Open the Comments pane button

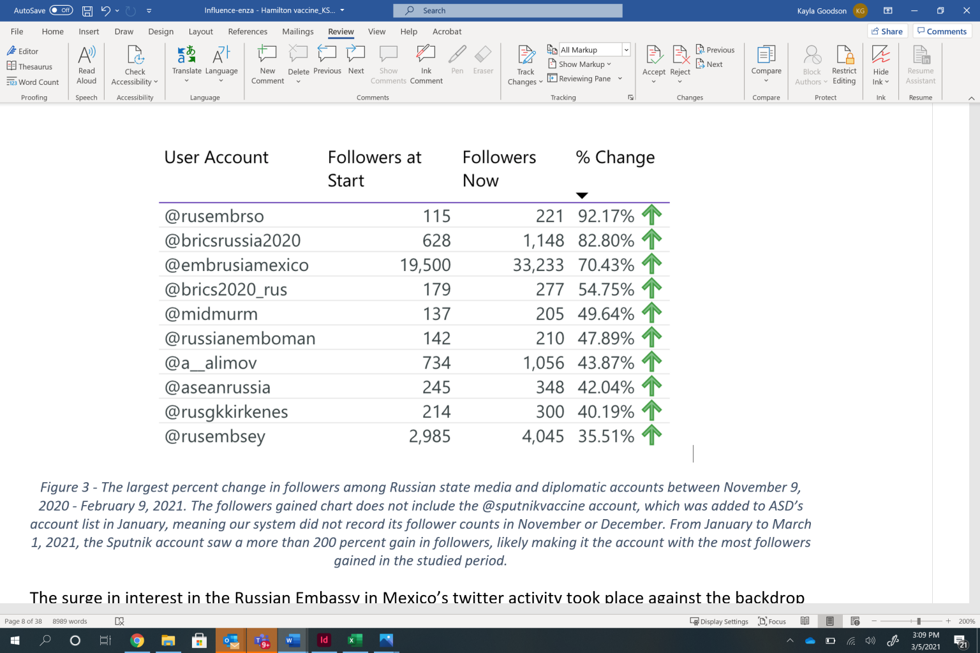point(942,31)
